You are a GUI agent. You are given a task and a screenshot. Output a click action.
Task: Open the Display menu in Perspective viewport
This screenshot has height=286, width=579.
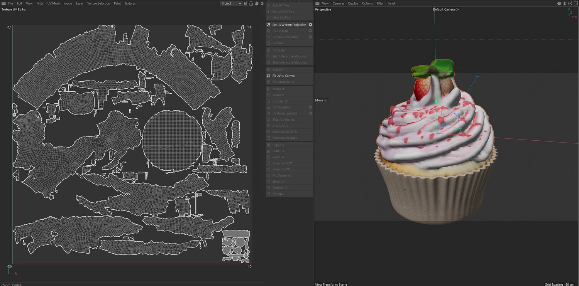click(x=353, y=3)
